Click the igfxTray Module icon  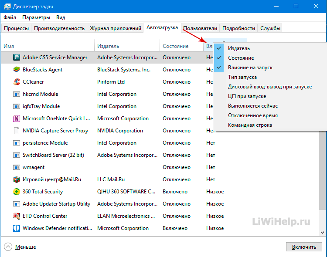17,106
